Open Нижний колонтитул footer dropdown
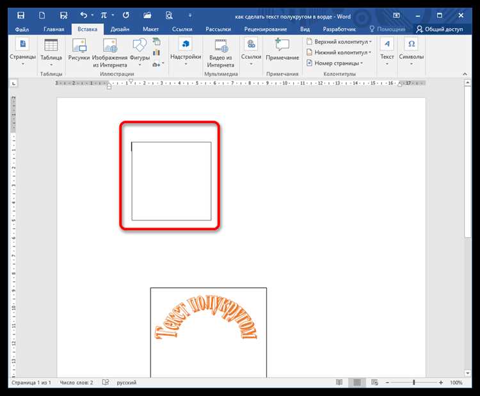480x396 pixels. pos(339,53)
